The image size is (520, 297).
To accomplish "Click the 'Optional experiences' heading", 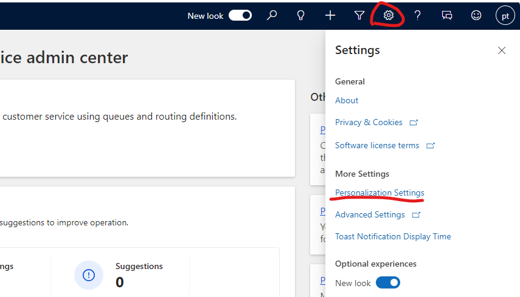I will [376, 264].
